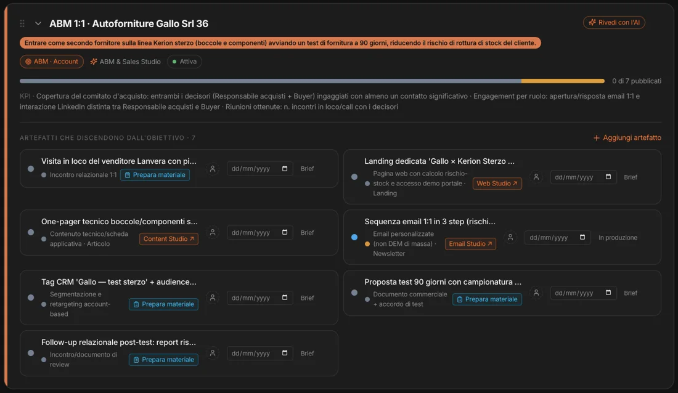Image resolution: width=678 pixels, height=393 pixels.
Task: Toggle the blue status circle of 'Sequenza email' card
Action: pyautogui.click(x=354, y=237)
